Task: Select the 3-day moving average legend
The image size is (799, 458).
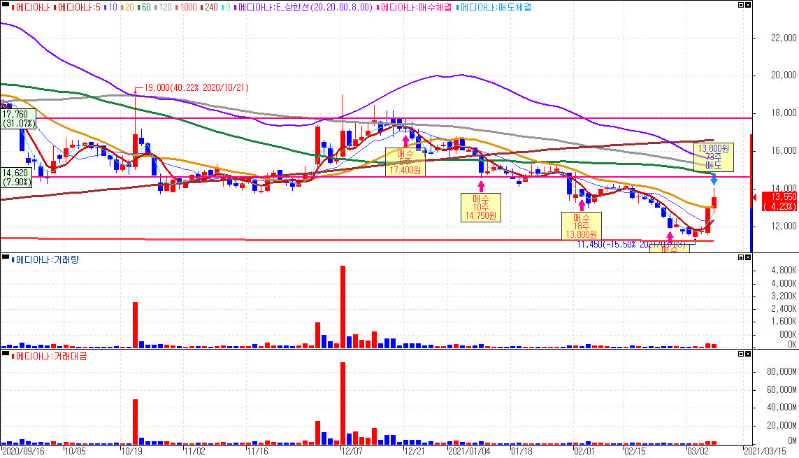Action: coord(226,8)
